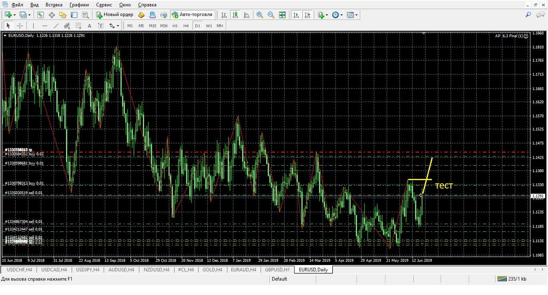Select the Text Label tool
This screenshot has width=548, height=295.
[101, 26]
